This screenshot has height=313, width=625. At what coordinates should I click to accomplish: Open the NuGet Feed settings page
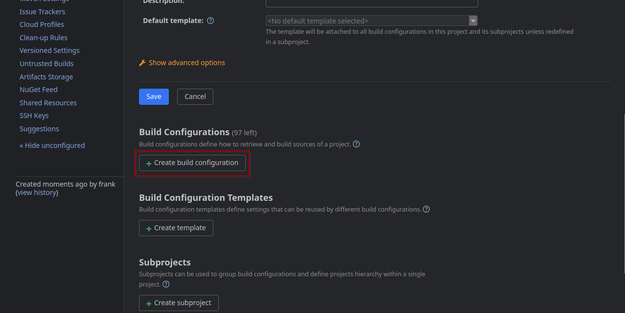(38, 89)
